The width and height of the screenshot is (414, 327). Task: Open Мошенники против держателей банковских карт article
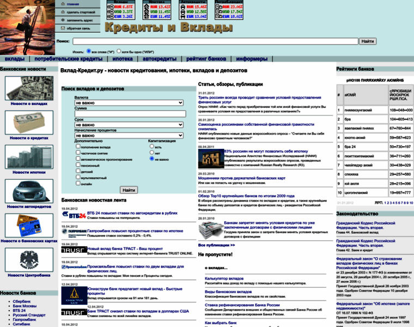tap(242, 178)
